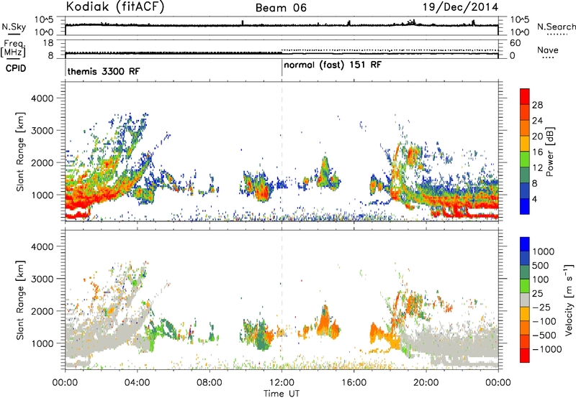
Task: Click the 'Time UT' axis title
Action: [x=282, y=394]
